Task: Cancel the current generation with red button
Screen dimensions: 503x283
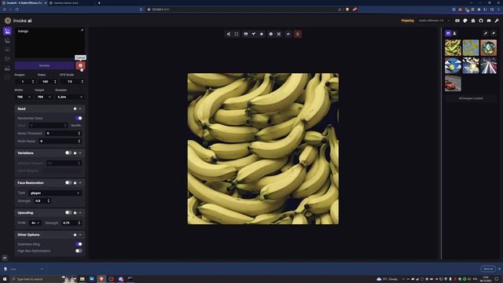Action: click(80, 65)
